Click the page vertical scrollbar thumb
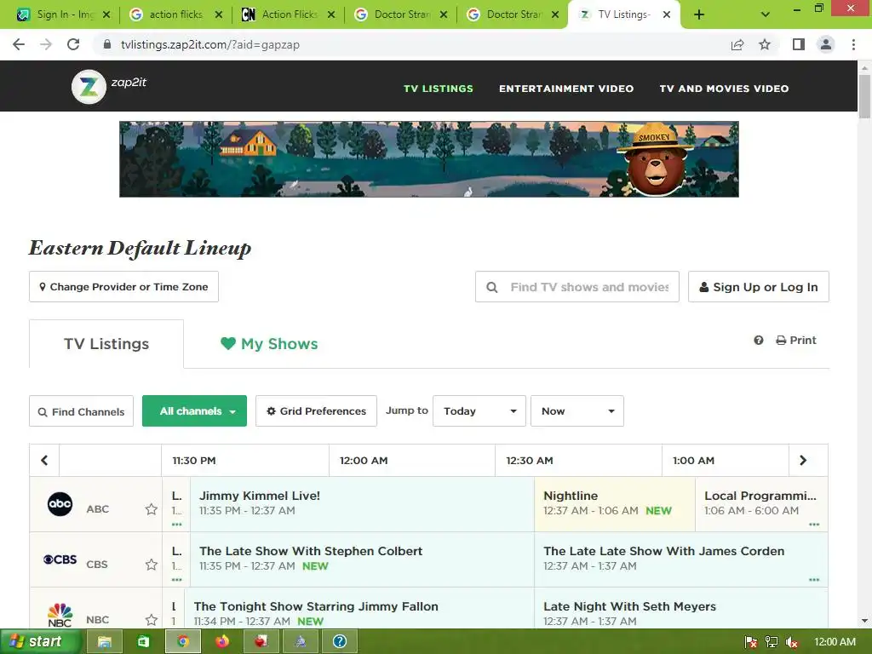 pyautogui.click(x=864, y=95)
